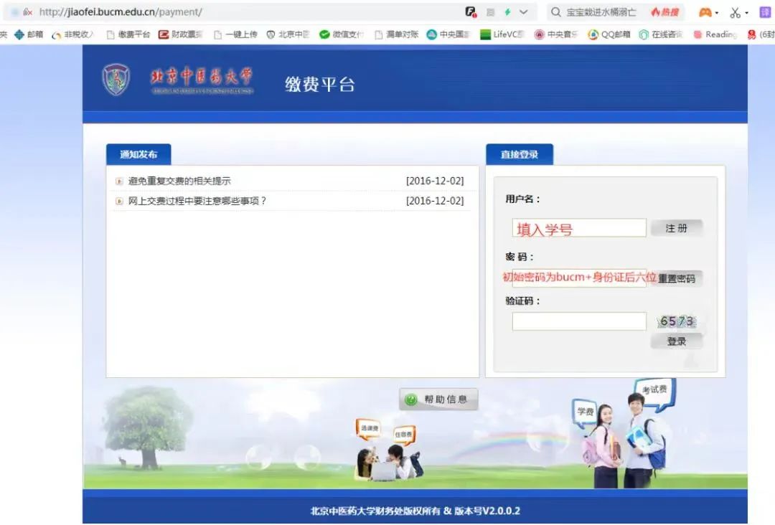This screenshot has width=775, height=525.
Task: Click the 验证码 input field
Action: point(578,321)
